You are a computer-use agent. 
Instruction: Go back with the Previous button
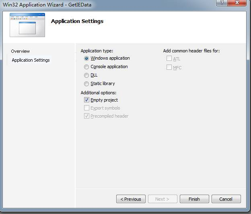pyautogui.click(x=131, y=199)
